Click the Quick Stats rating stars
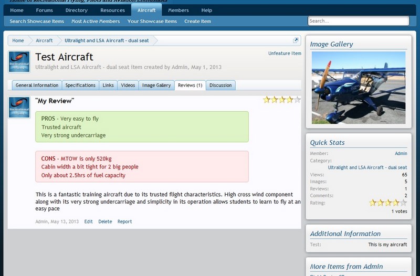 point(388,203)
